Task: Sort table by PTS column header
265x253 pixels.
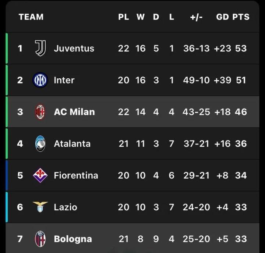Action: (x=241, y=17)
